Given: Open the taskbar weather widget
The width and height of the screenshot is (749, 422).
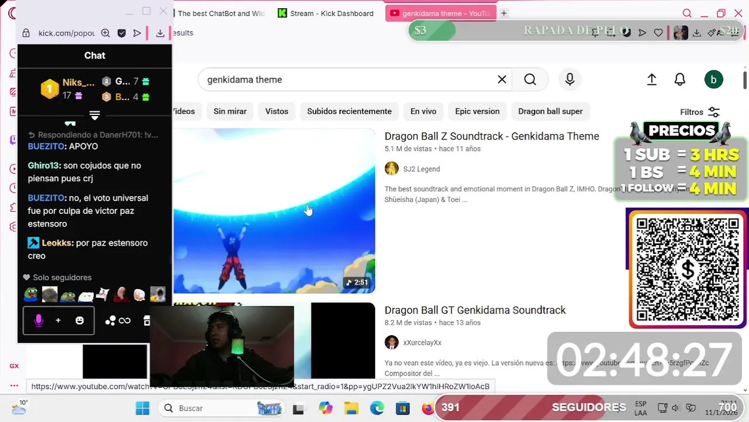Looking at the screenshot, I should click(19, 408).
